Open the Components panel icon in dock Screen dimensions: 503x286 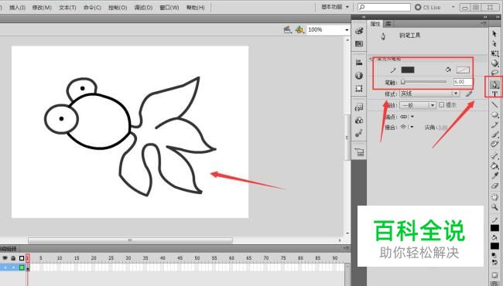(359, 120)
